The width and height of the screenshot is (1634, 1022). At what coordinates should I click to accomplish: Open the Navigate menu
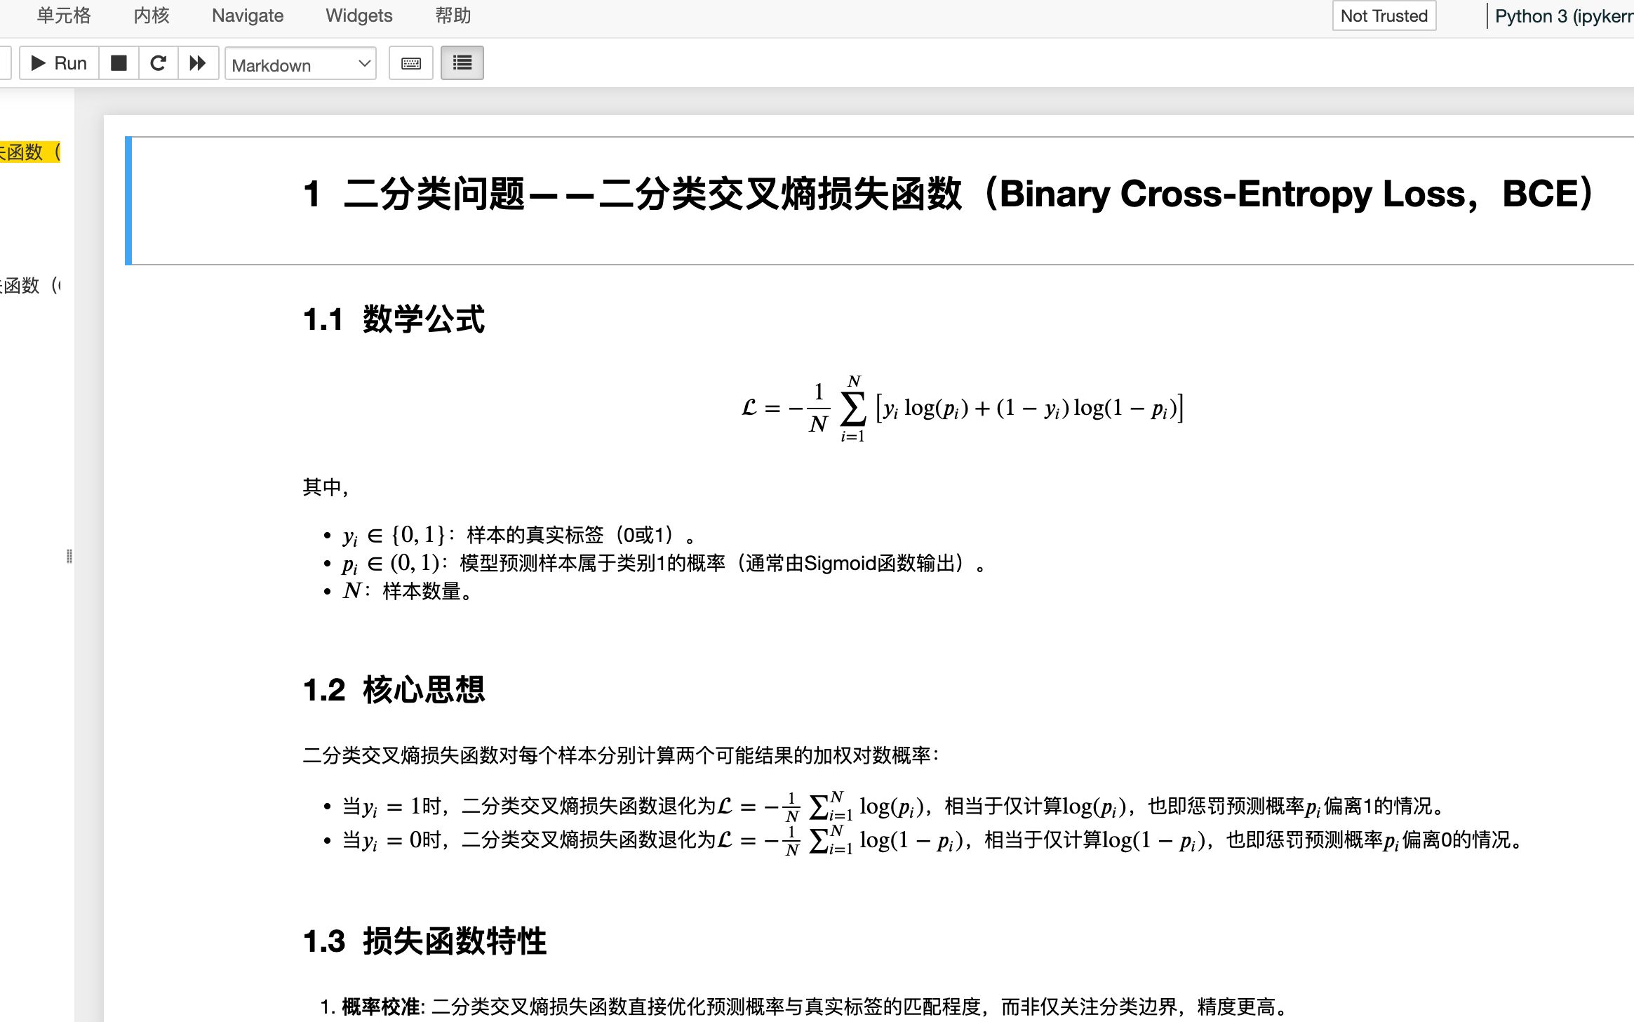pos(248,15)
